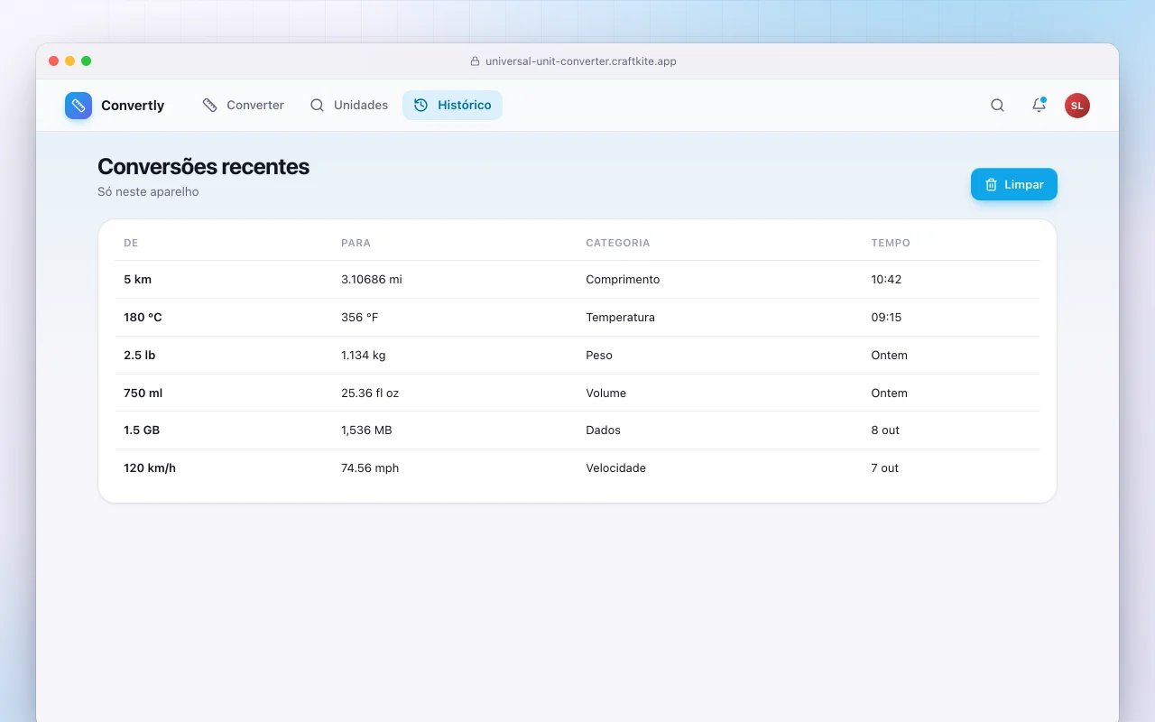Click the Convertly ruler logo icon
The width and height of the screenshot is (1155, 722).
(x=79, y=106)
